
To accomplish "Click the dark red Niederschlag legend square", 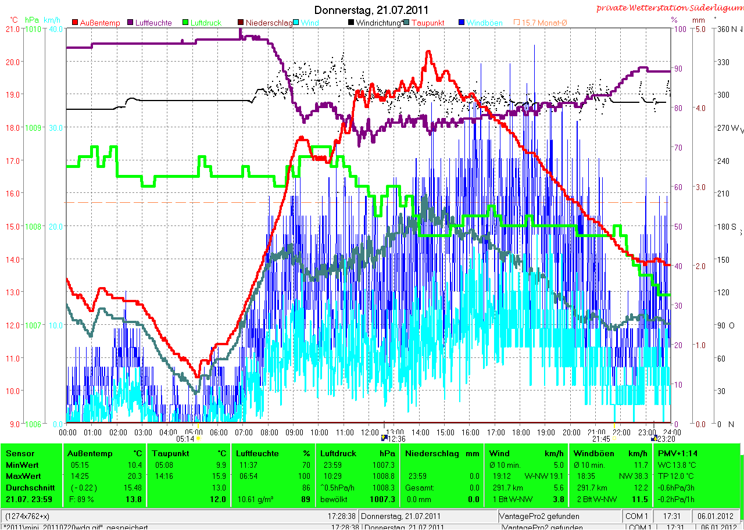I will 241,23.
